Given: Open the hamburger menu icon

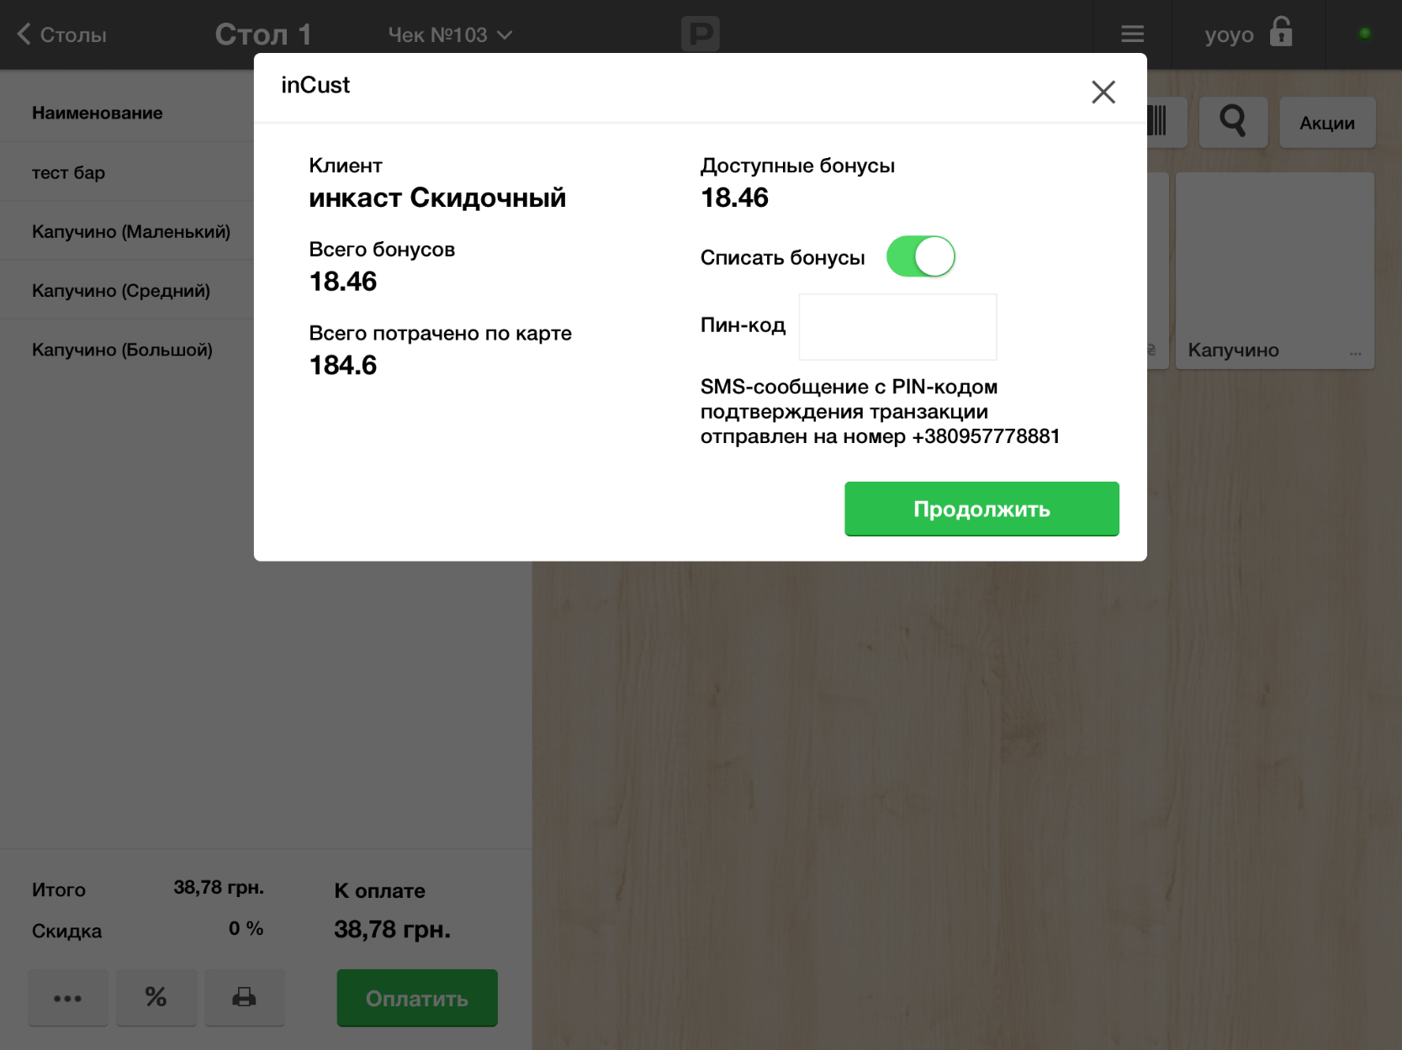Looking at the screenshot, I should click(1132, 34).
